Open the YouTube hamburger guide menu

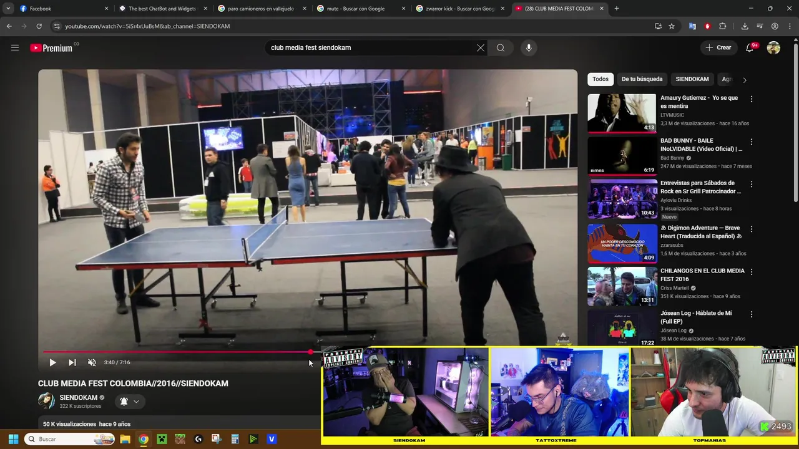click(x=15, y=47)
